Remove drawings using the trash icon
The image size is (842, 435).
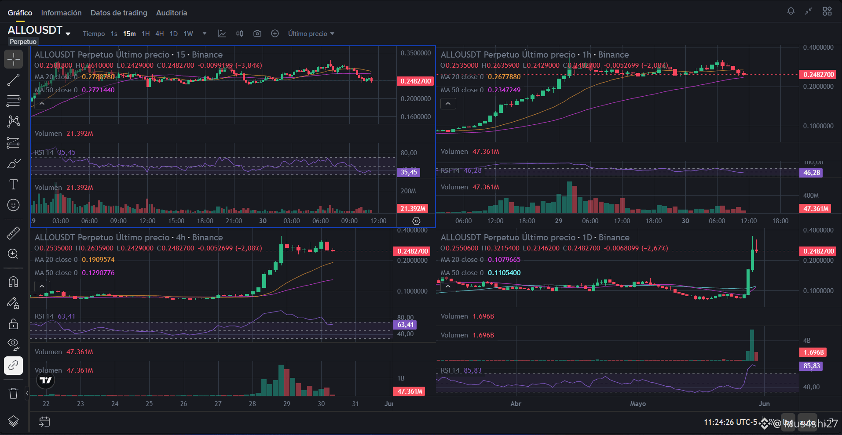pyautogui.click(x=14, y=393)
